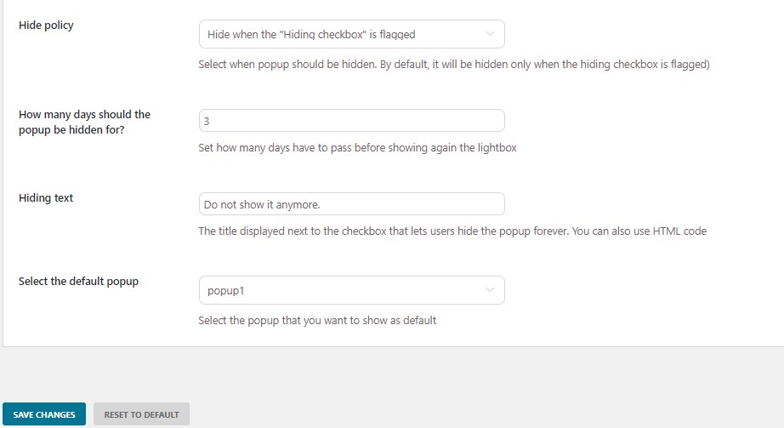
Task: Click the chevron arrow in Hide policy select
Action: click(490, 34)
